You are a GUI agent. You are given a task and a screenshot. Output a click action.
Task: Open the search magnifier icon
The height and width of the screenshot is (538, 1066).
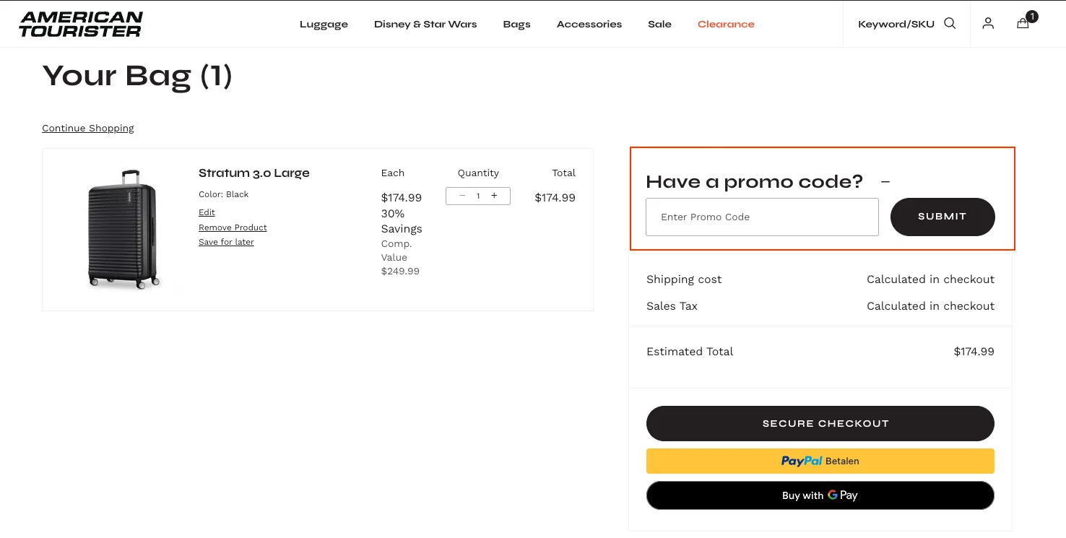point(950,23)
